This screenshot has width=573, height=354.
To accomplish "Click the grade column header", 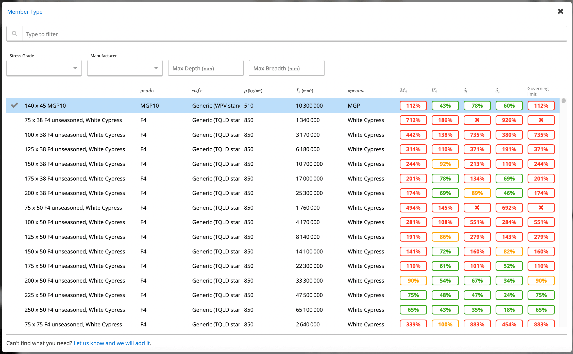I will (147, 91).
